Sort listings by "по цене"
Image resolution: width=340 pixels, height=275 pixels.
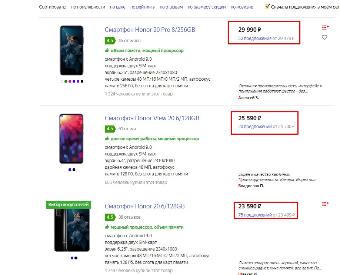118,7
